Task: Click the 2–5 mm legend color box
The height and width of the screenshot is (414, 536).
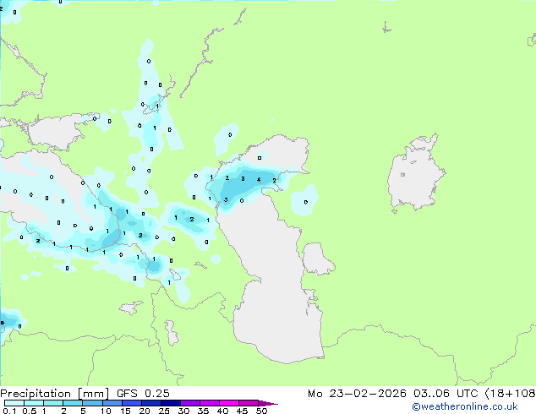Action: coord(73,403)
